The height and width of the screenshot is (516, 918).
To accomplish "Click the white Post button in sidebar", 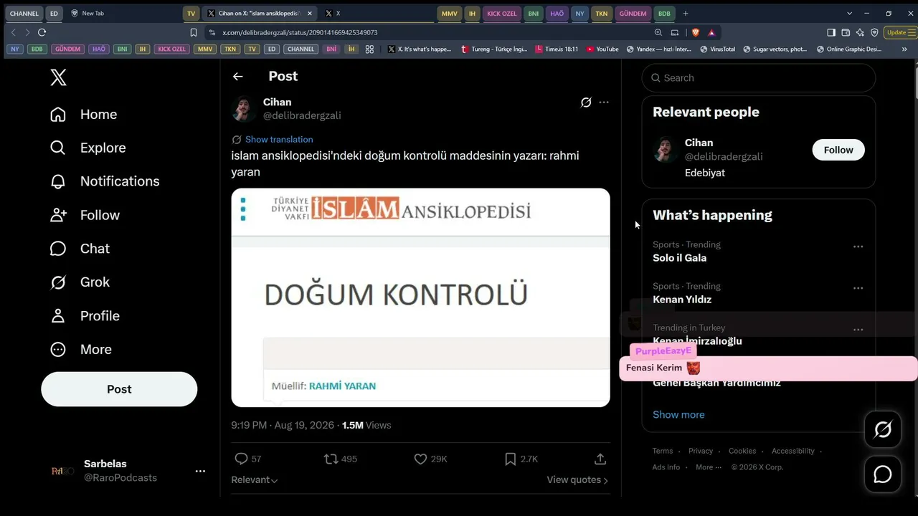I will click(119, 389).
